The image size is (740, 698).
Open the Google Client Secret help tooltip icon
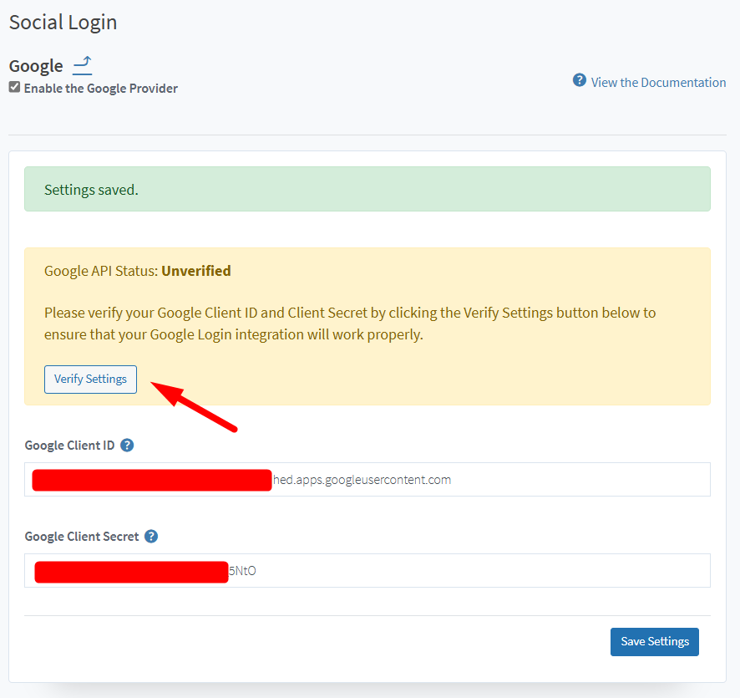coord(151,537)
